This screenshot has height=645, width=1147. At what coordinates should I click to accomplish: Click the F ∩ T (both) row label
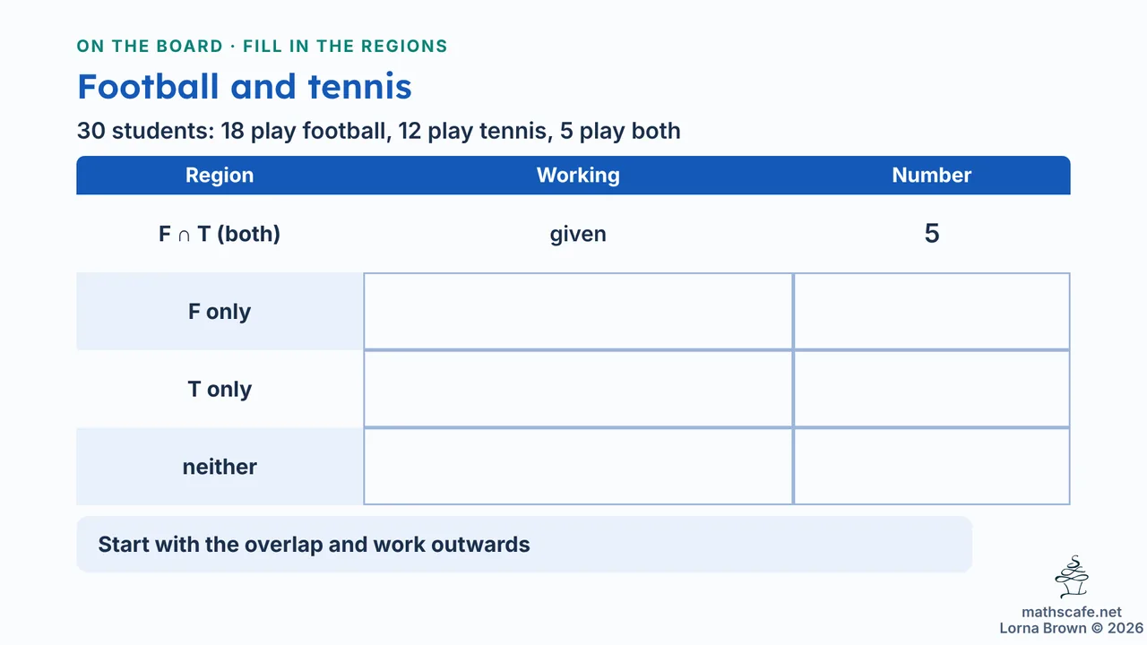click(220, 234)
